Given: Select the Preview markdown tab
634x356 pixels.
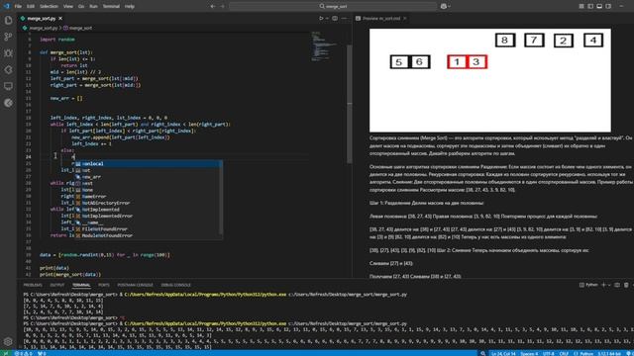Looking at the screenshot, I should pos(380,18).
